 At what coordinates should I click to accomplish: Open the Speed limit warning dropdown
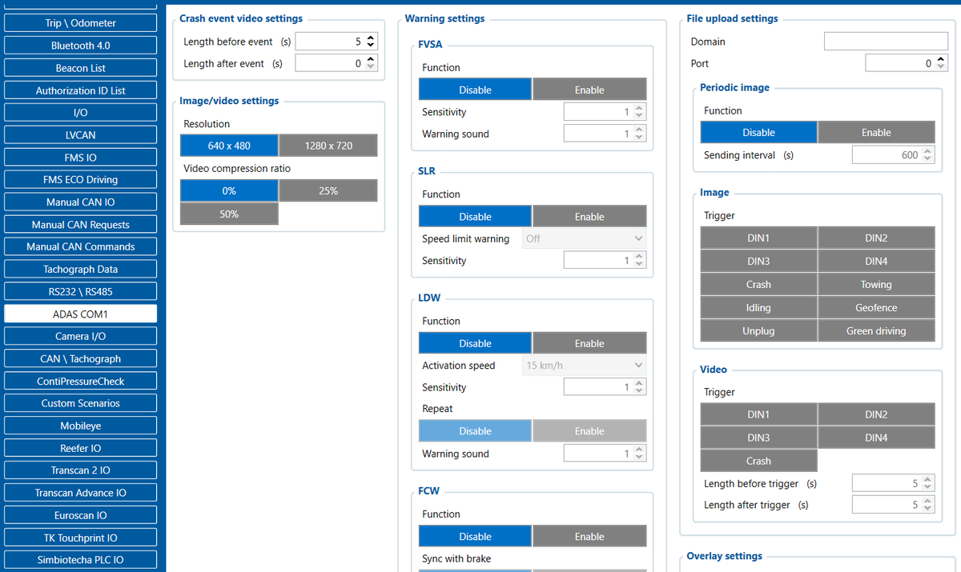pos(583,238)
